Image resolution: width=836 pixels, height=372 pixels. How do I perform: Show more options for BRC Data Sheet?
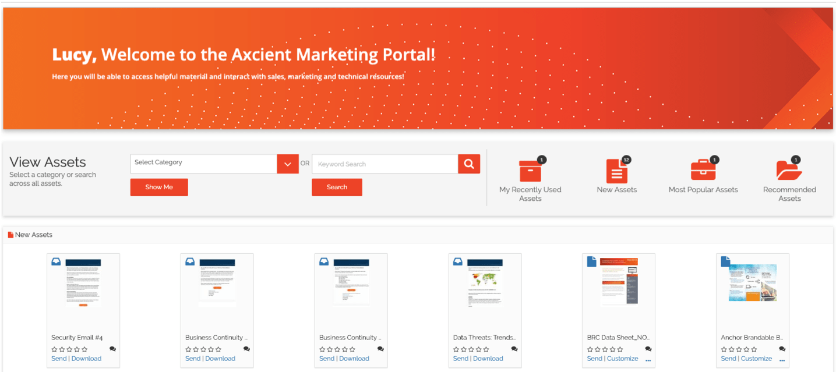pyautogui.click(x=648, y=360)
